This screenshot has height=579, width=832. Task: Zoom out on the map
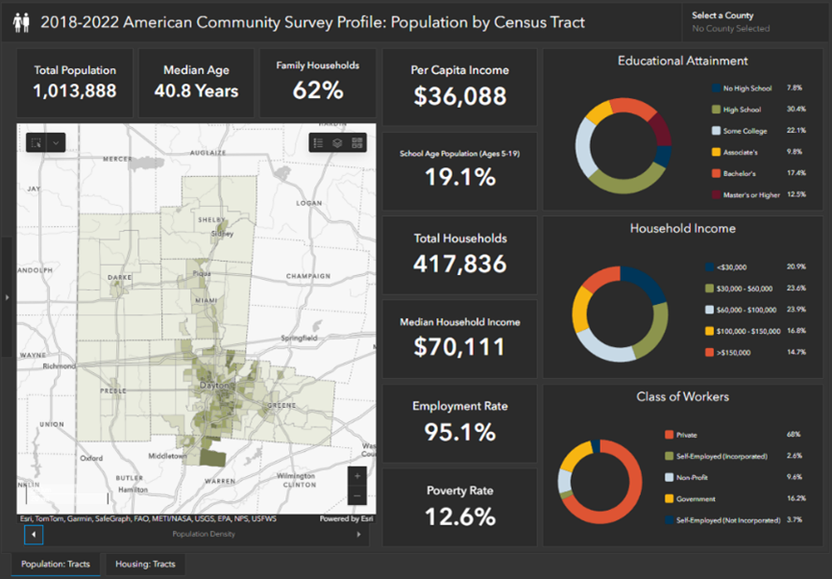click(x=357, y=495)
